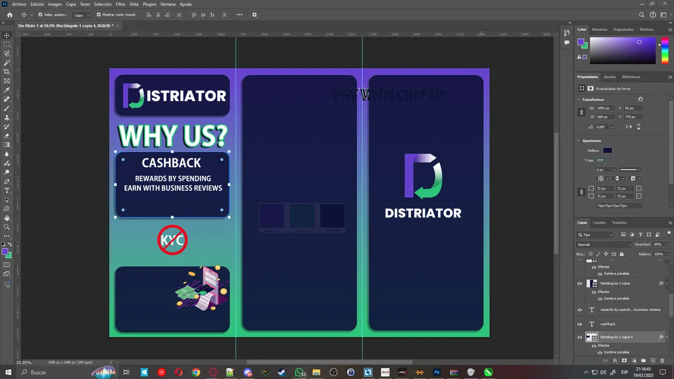Open the Search icon at top right

coord(641,15)
